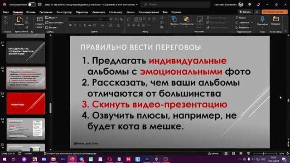Click the orange Share (Общий доступ) button
This screenshot has width=290, height=163.
(275, 12)
